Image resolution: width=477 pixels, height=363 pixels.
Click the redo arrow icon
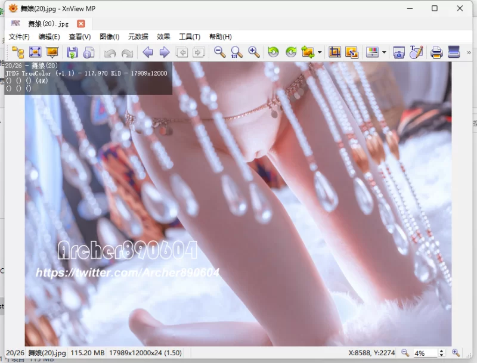[127, 53]
